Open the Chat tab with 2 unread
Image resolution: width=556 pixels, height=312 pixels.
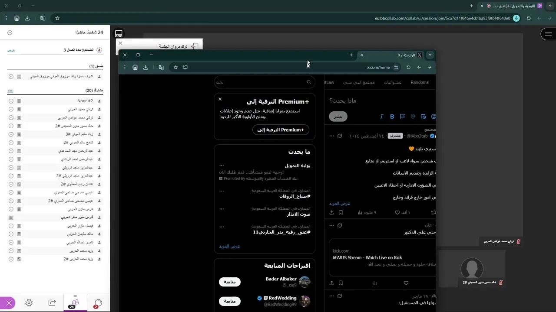98,303
